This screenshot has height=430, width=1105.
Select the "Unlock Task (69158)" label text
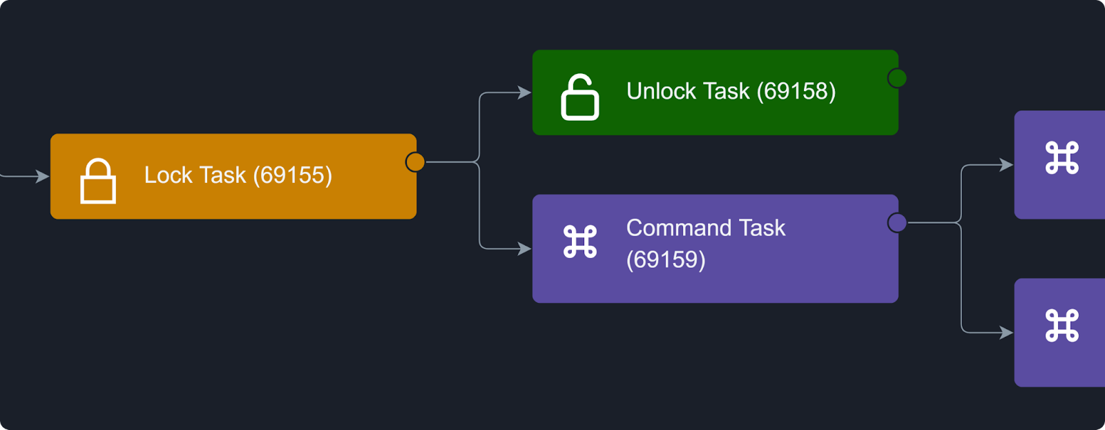click(x=731, y=91)
